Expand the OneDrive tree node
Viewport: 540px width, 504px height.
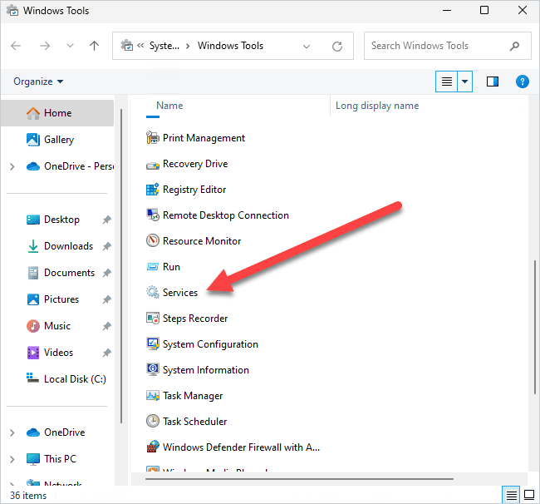[12, 432]
